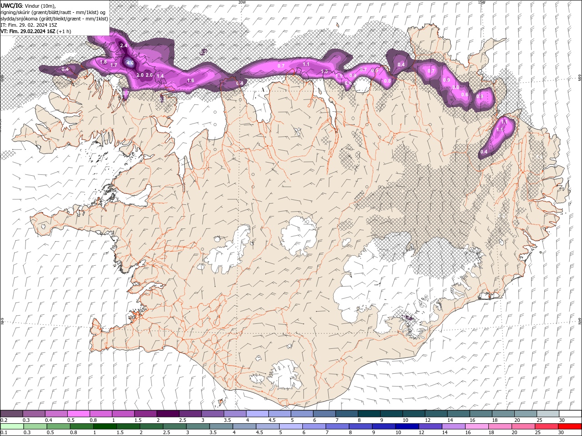Select the "64N" latitude label on the right edge
Viewport: 582px width, 436px height.
point(580,321)
